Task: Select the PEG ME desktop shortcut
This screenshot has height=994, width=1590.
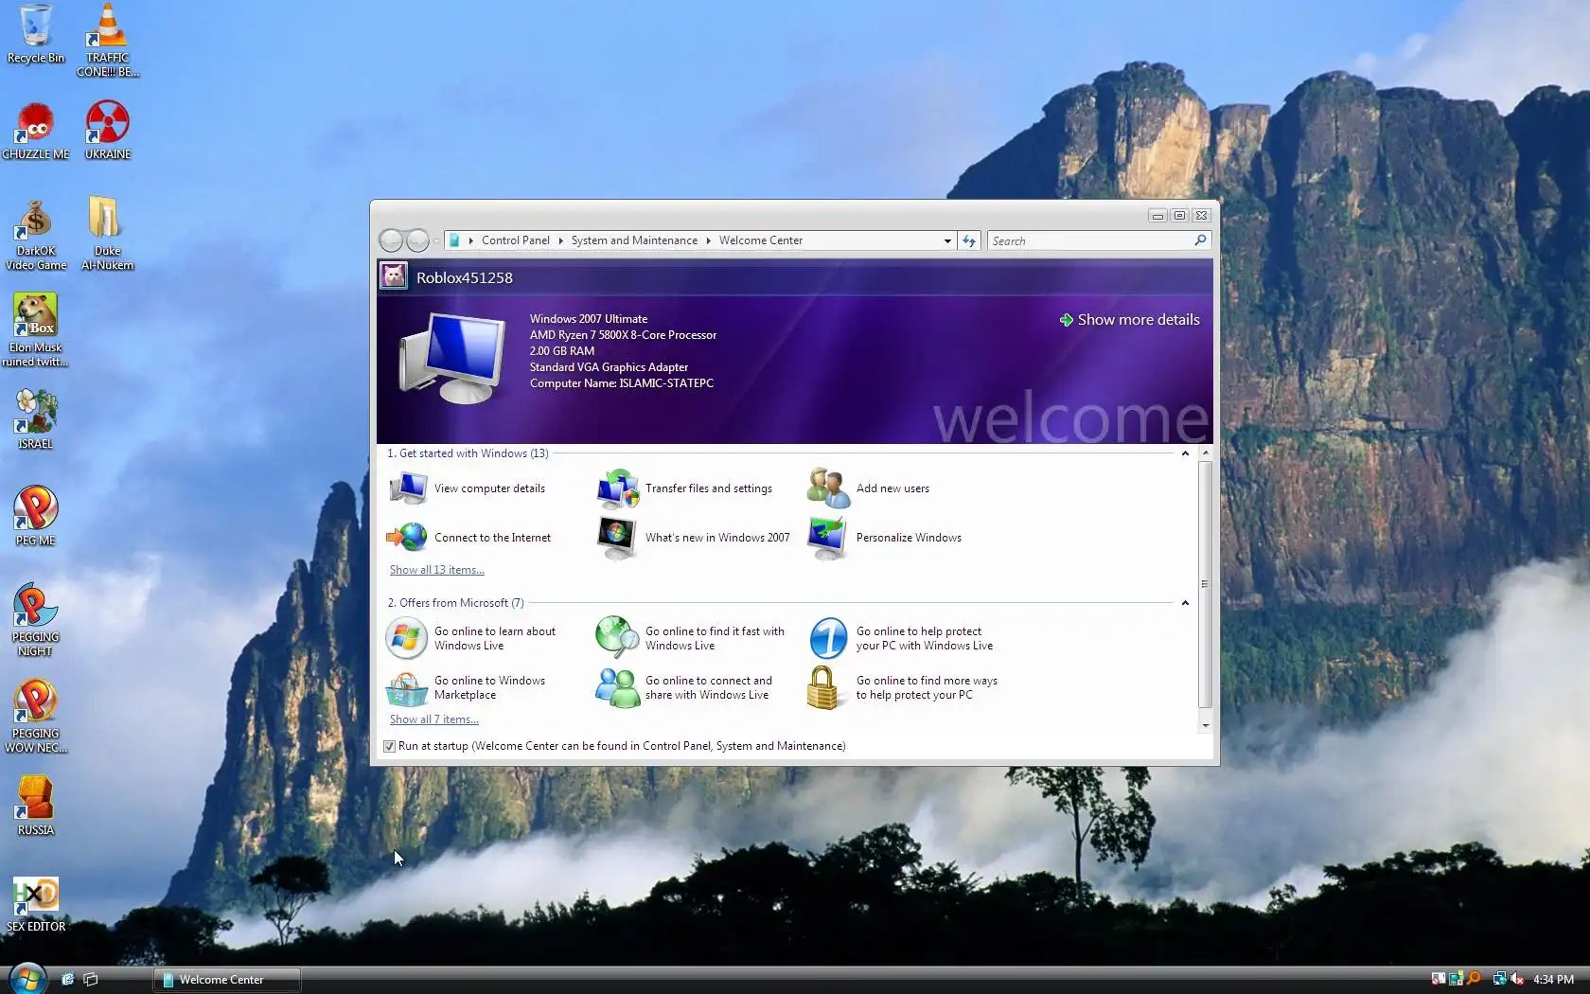Action: point(36,516)
